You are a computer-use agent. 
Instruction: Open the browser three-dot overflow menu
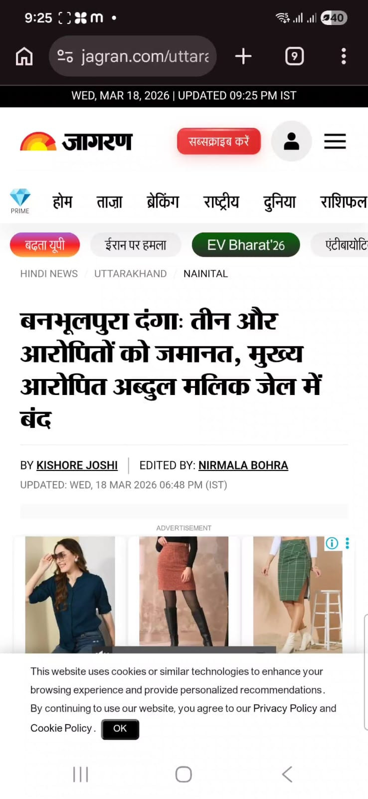(x=344, y=56)
